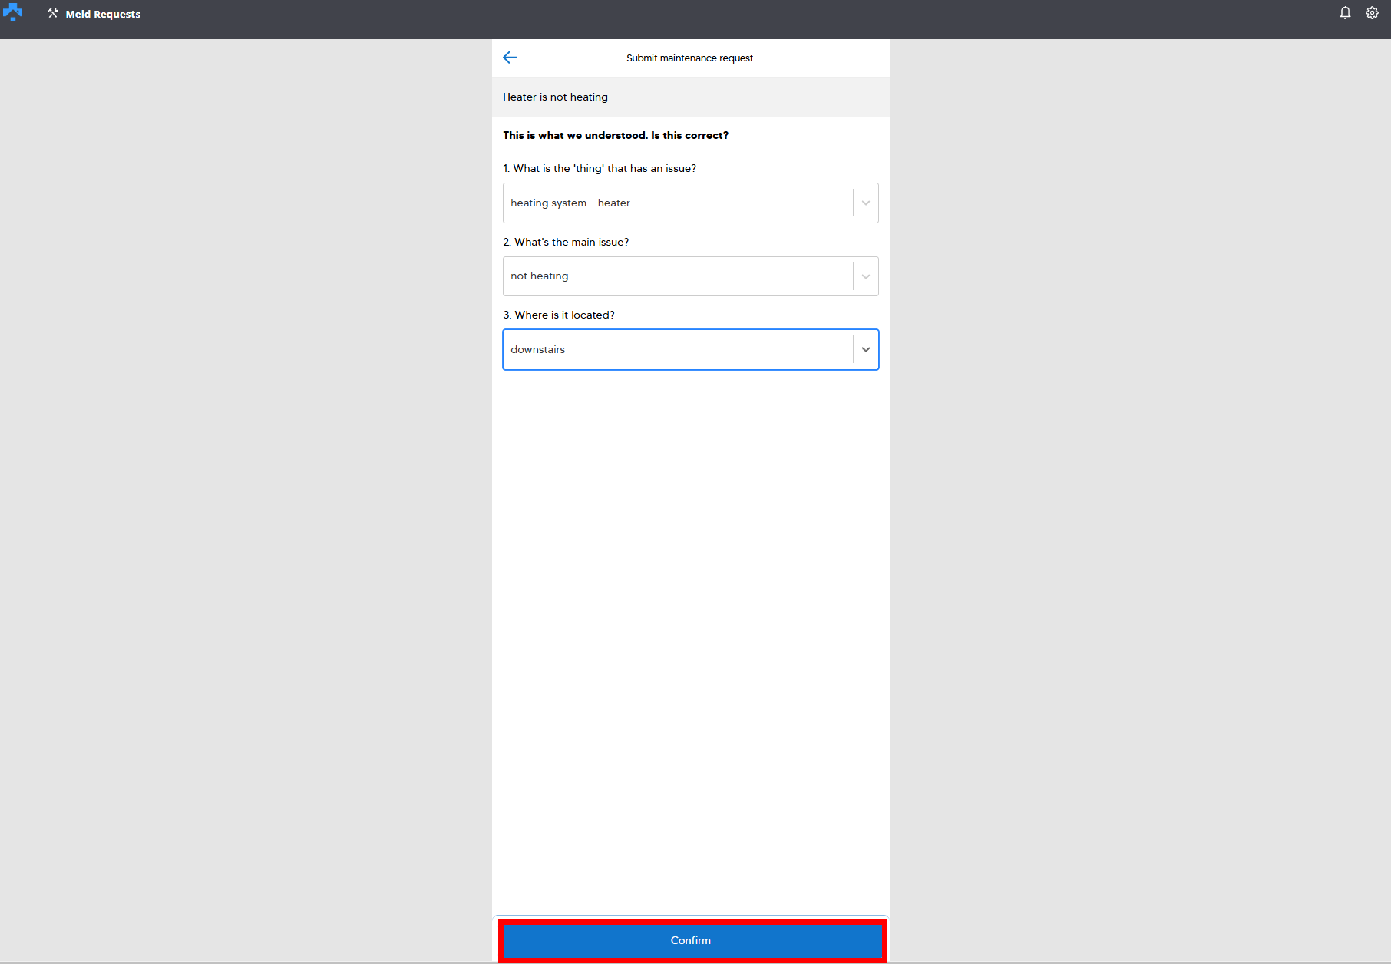Open the 'not heating' issue combo box
The width and height of the screenshot is (1391, 964).
(676, 276)
